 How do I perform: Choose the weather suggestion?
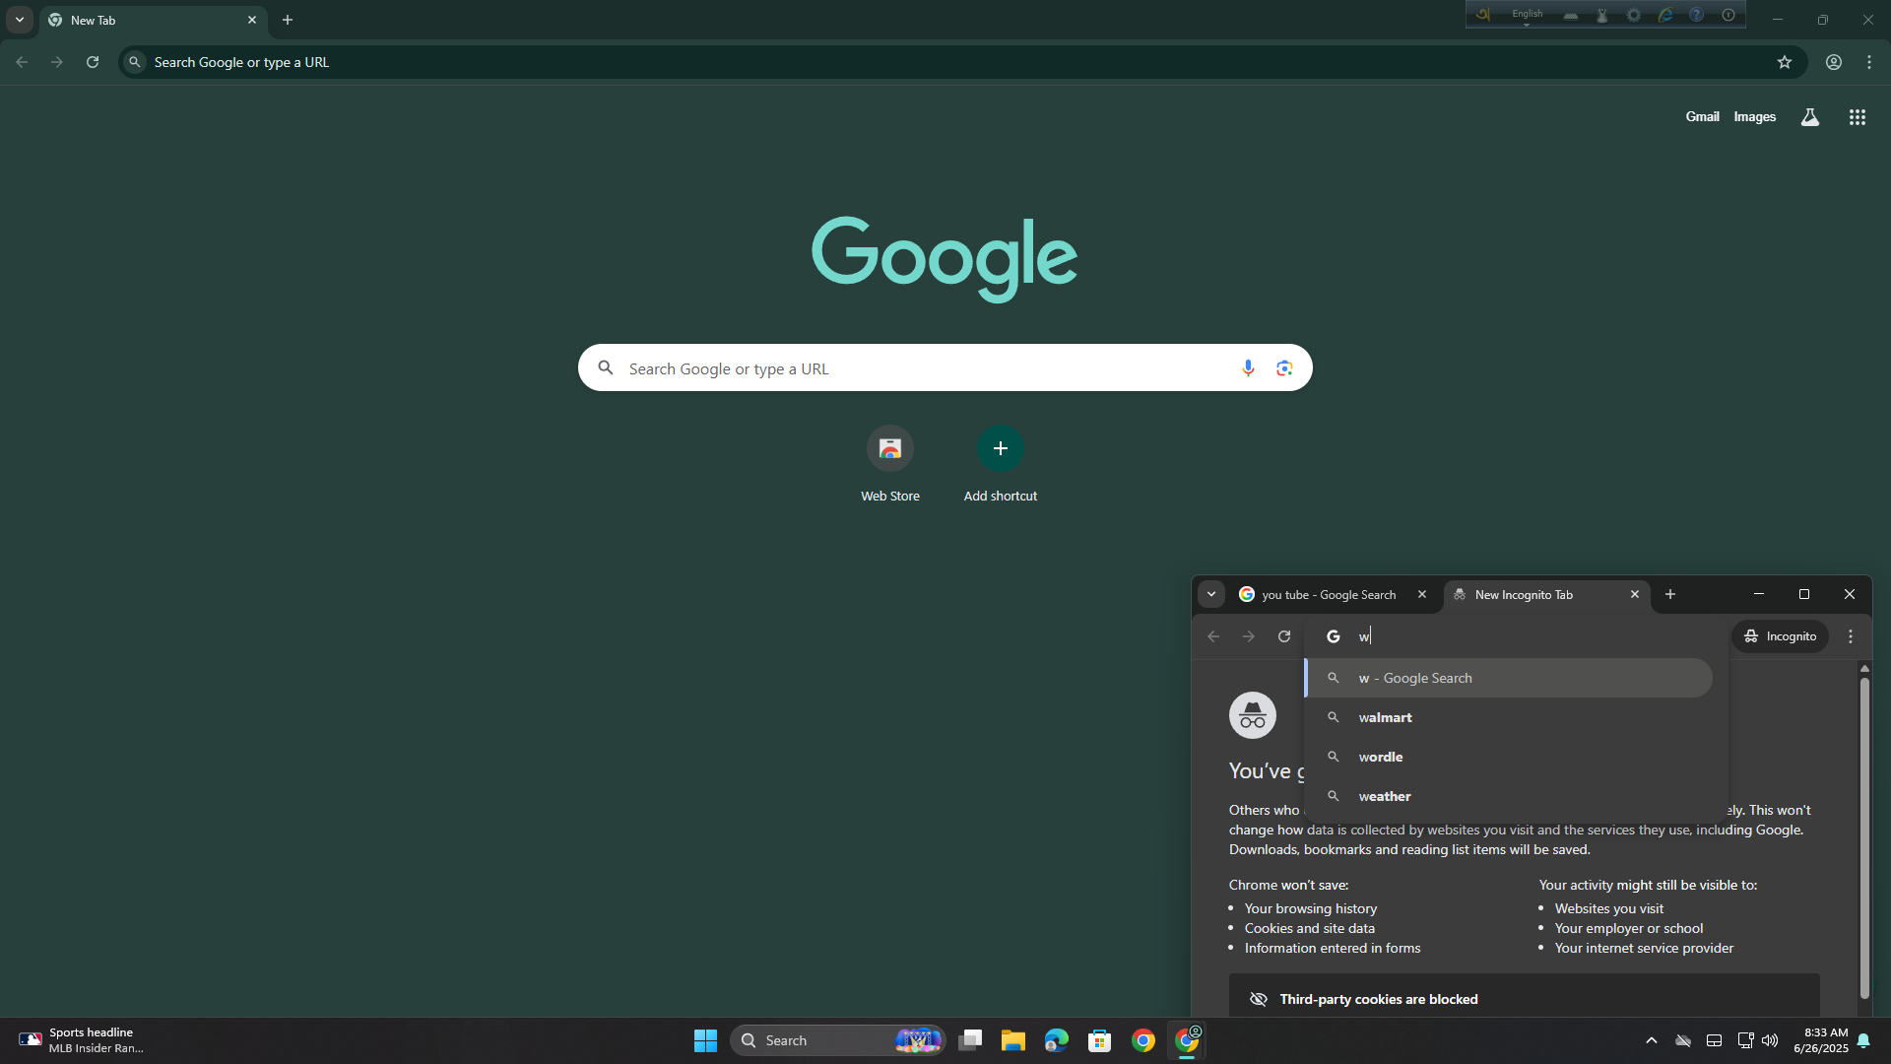tap(1509, 796)
